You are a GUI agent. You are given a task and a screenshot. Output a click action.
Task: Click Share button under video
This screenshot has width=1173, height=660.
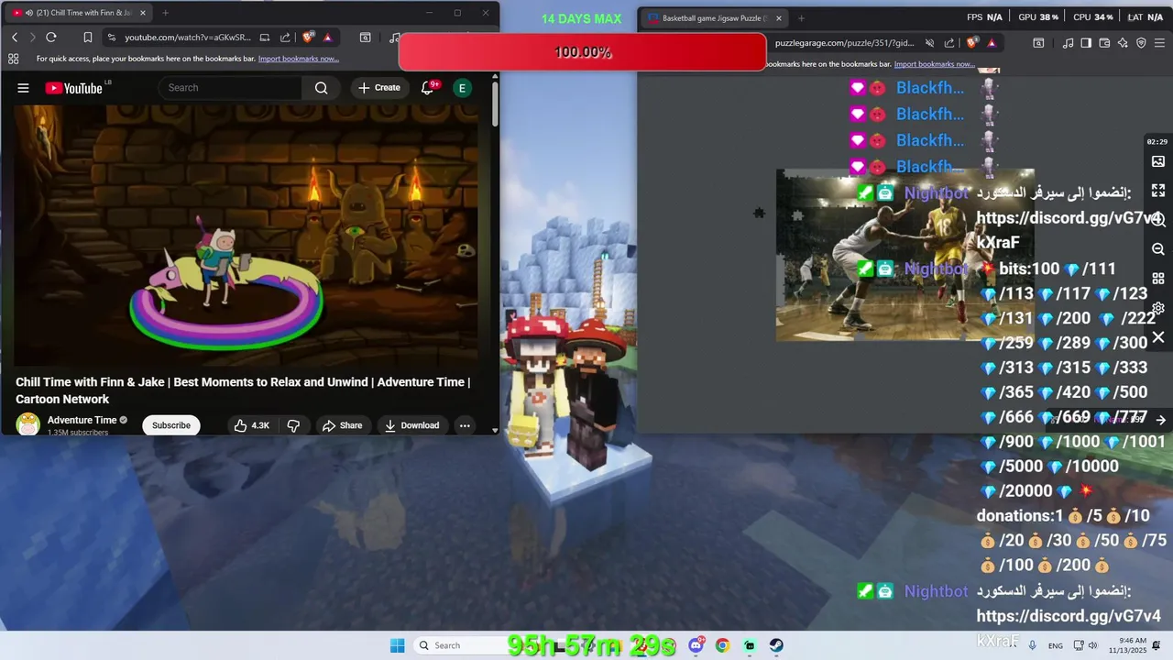[342, 425]
